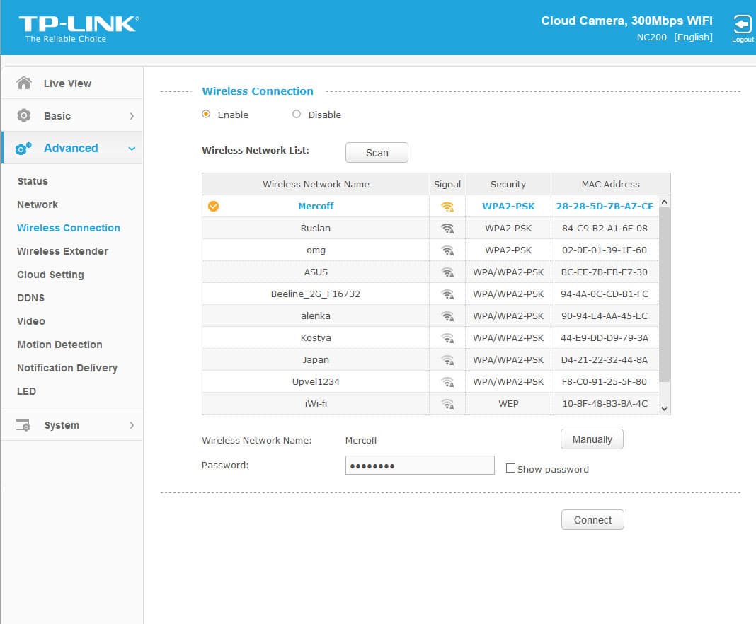Open the Cloud Setting menu item
Image resolution: width=756 pixels, height=624 pixels.
(x=50, y=275)
